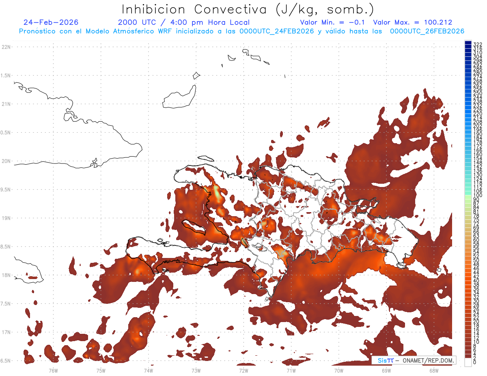Click the dark blue 322 colorbar swatch
The image size is (487, 376).
pos(468,43)
